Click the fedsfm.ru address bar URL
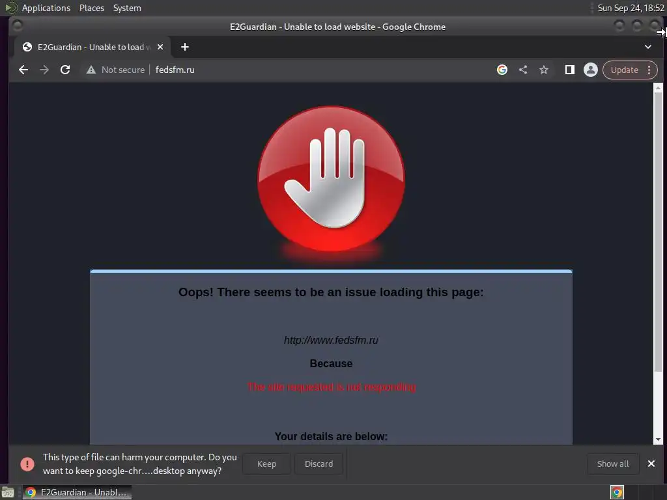667x500 pixels. [x=175, y=70]
